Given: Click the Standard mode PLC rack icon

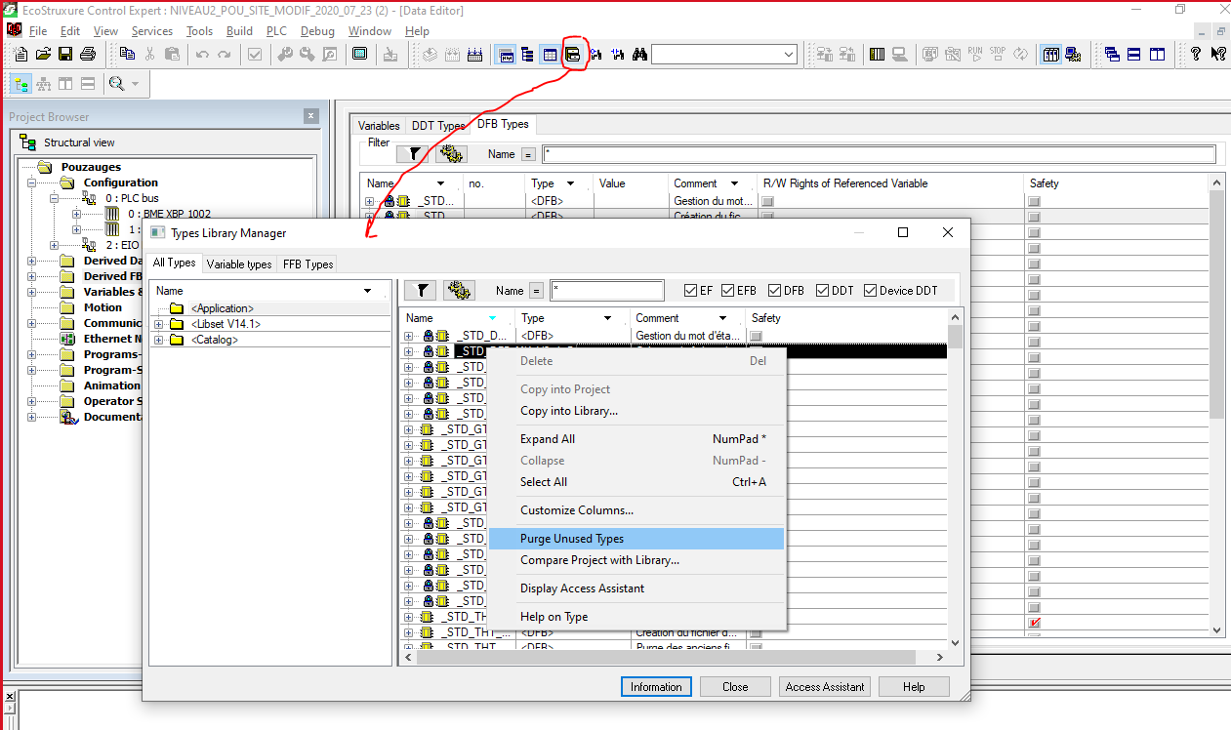Looking at the screenshot, I should tap(1050, 54).
